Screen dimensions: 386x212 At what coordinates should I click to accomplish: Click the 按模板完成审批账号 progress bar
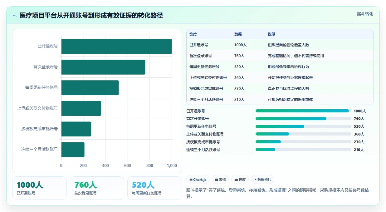pyautogui.click(x=303, y=142)
